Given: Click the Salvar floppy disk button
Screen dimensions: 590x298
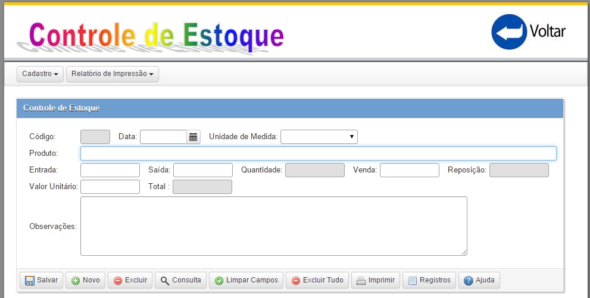Looking at the screenshot, I should [42, 280].
